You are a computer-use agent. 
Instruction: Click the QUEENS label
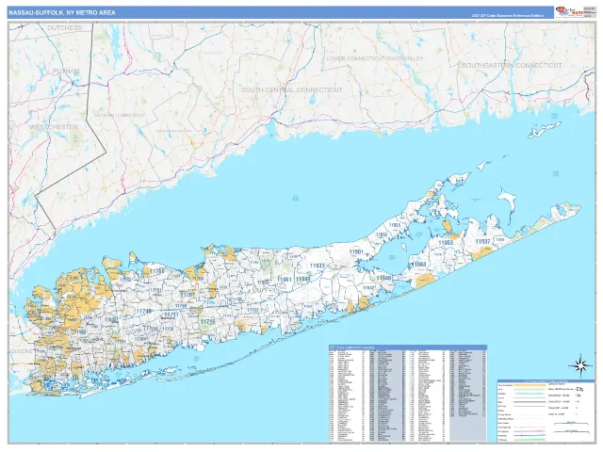pos(21,351)
